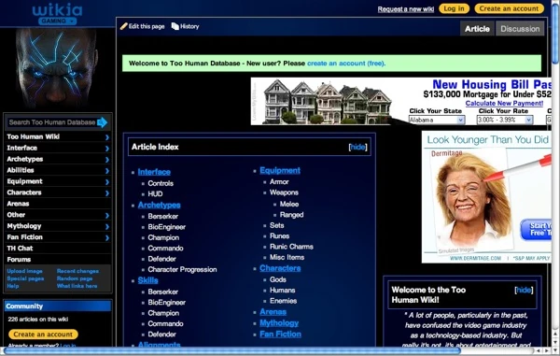Click the row of houses ad image
560x356 pixels.
[x=327, y=102]
